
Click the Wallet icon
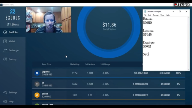click(5, 41)
